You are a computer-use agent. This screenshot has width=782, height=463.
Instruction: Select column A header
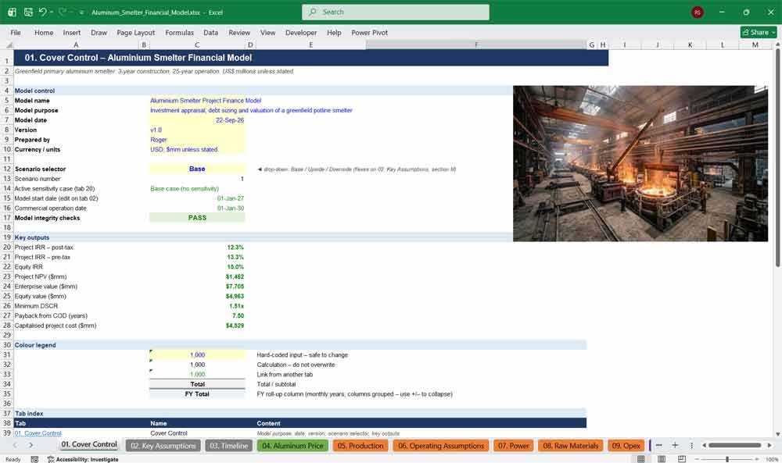(76, 45)
